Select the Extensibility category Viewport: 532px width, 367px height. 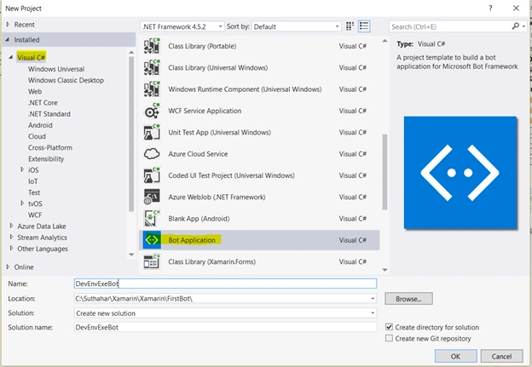[x=46, y=158]
